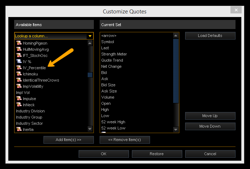The height and width of the screenshot is (169, 250).
Task: Select HomingPigeon in Available Items
Action: [x=35, y=43]
